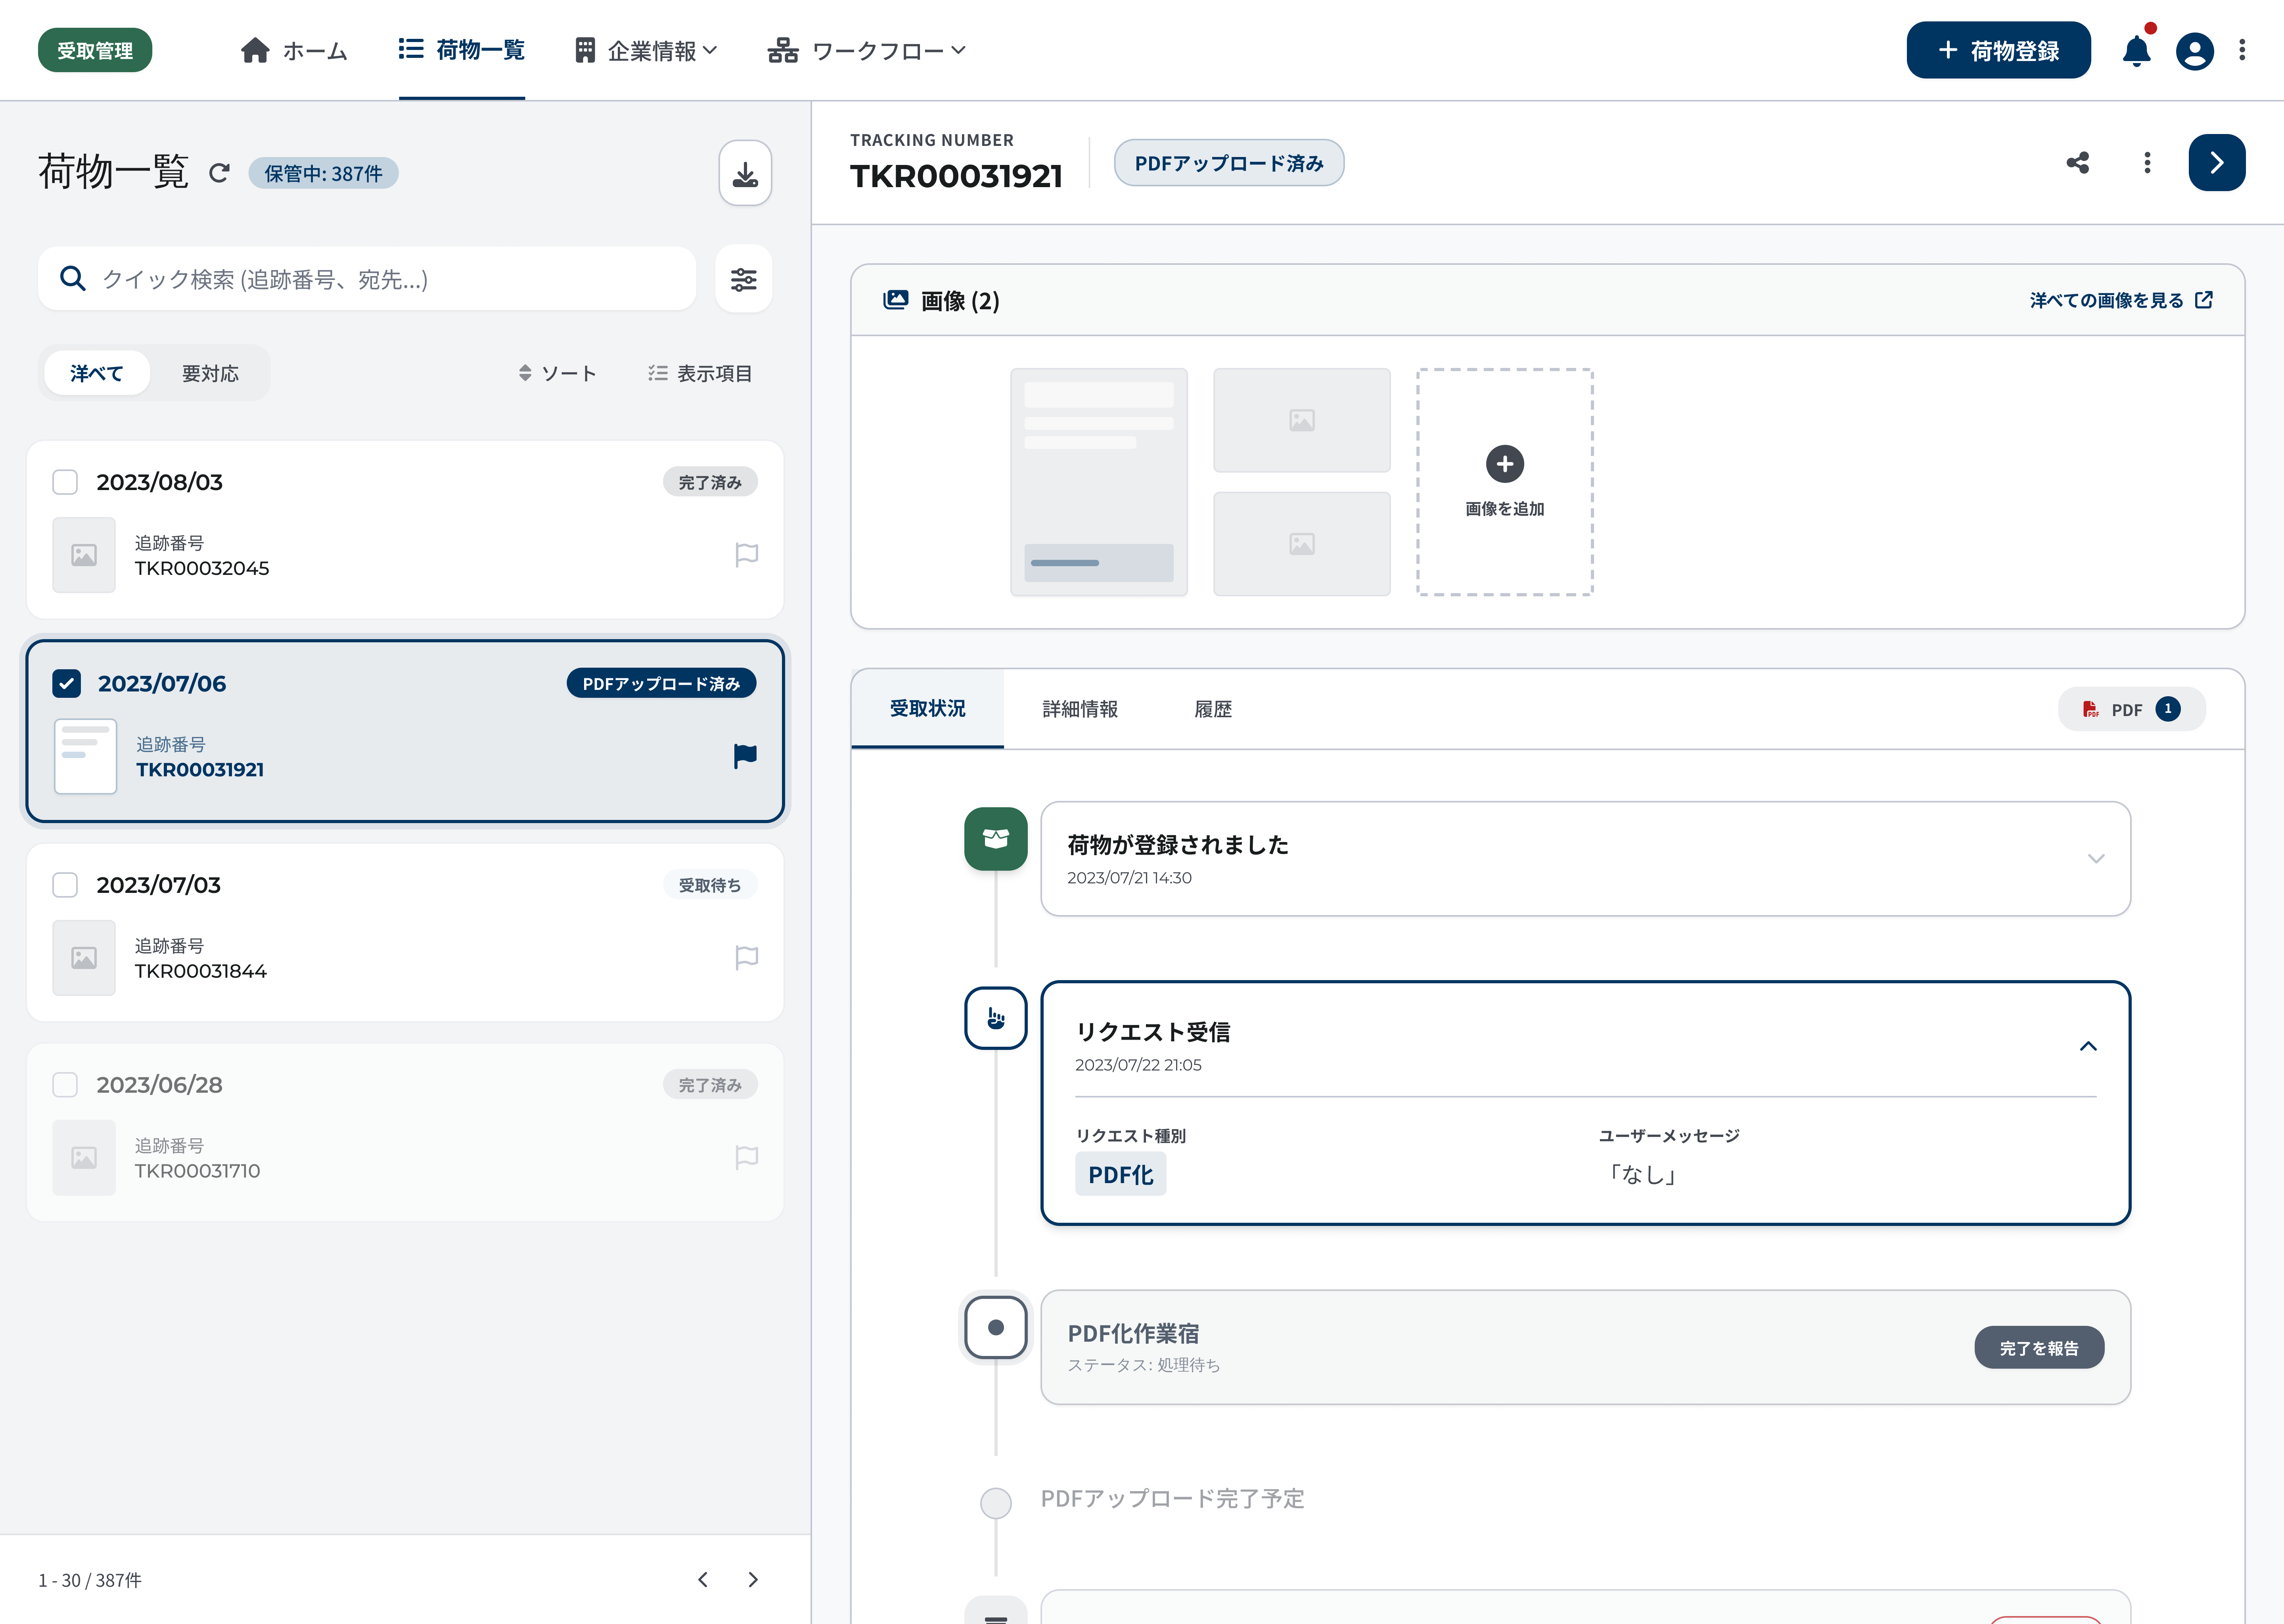2284x1624 pixels.
Task: Select the 2023/06/28 date text
Action: click(x=160, y=1085)
